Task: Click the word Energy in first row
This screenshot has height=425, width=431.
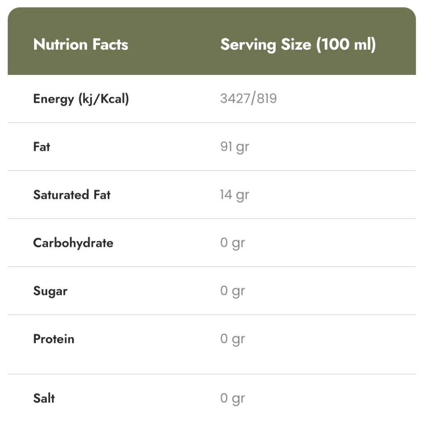Action: coord(53,99)
